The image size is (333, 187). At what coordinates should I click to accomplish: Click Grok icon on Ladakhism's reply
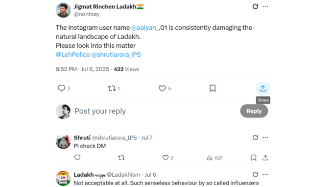click(255, 174)
